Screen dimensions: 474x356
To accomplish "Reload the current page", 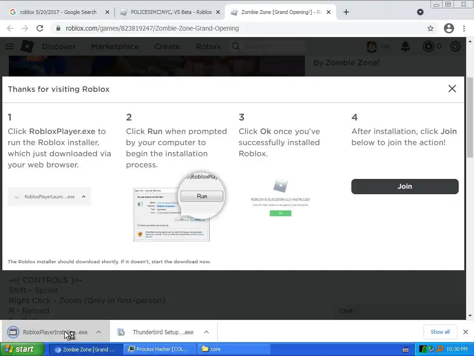I will [x=40, y=28].
